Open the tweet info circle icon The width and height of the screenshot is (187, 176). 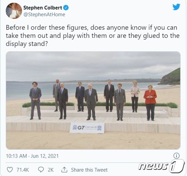pyautogui.click(x=176, y=156)
